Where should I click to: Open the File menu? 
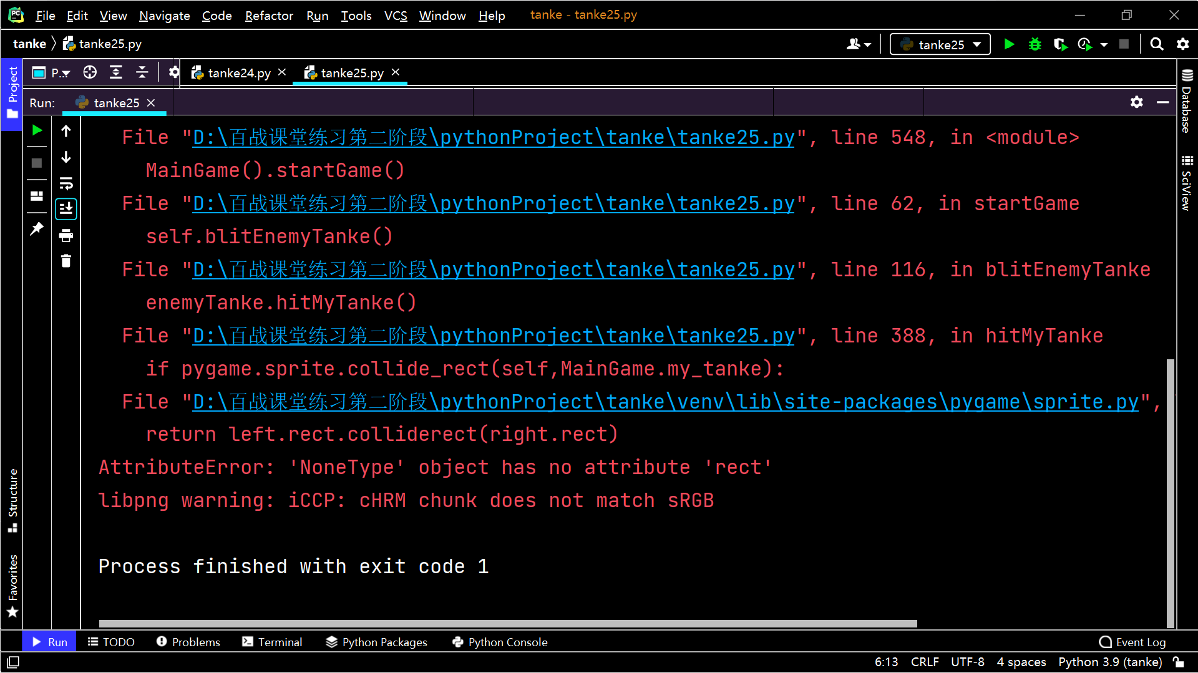[x=46, y=16]
